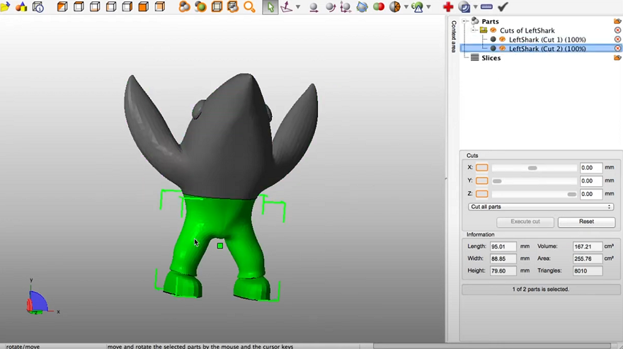This screenshot has height=349, width=623.
Task: Open dropdown beside half-orange sphere icon
Action: click(x=406, y=7)
